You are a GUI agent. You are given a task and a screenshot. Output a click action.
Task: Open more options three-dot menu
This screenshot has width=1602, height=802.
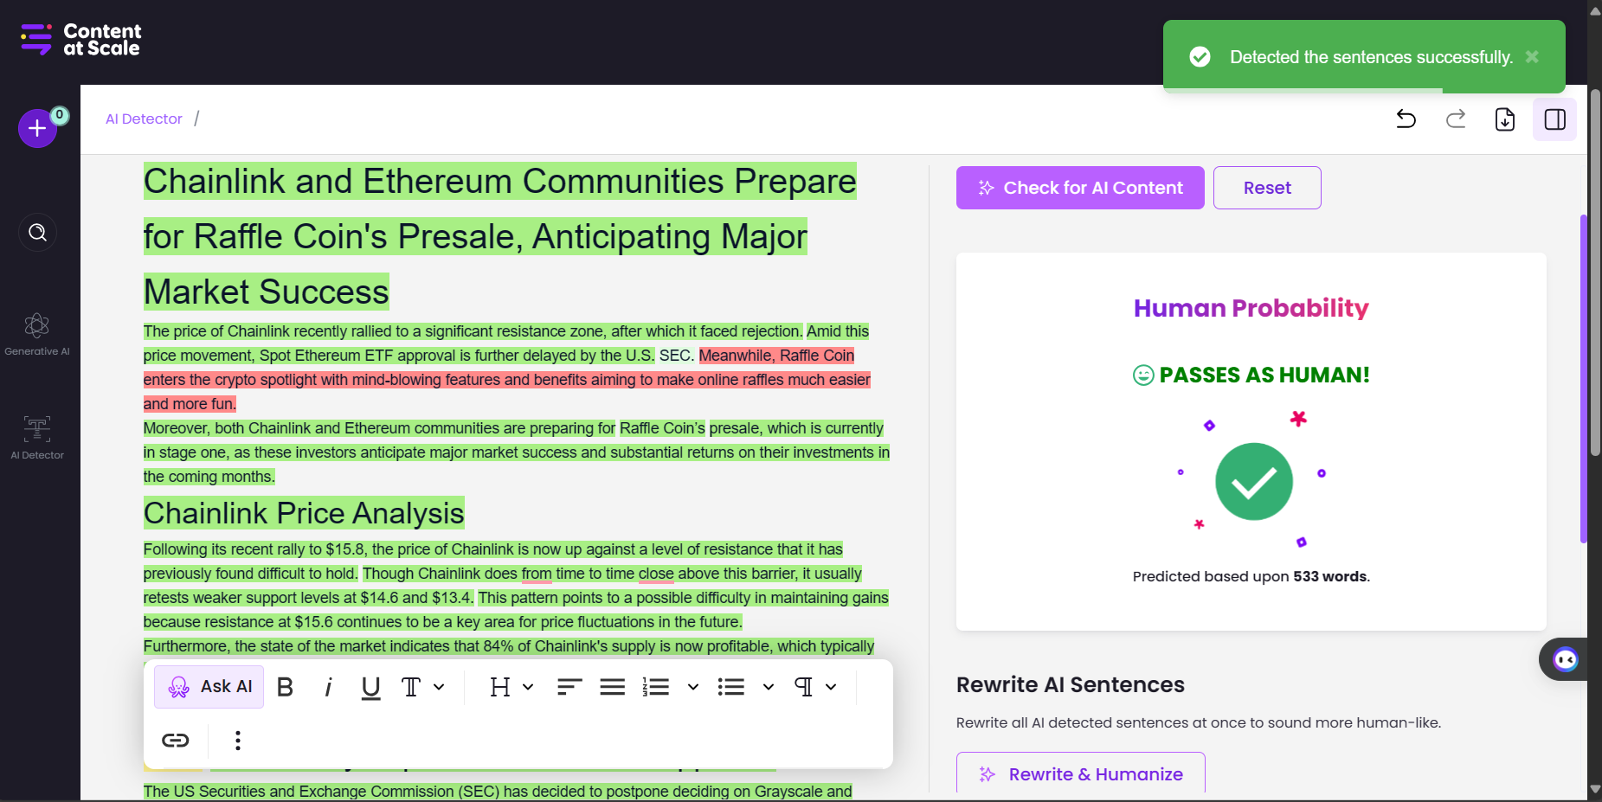click(238, 741)
